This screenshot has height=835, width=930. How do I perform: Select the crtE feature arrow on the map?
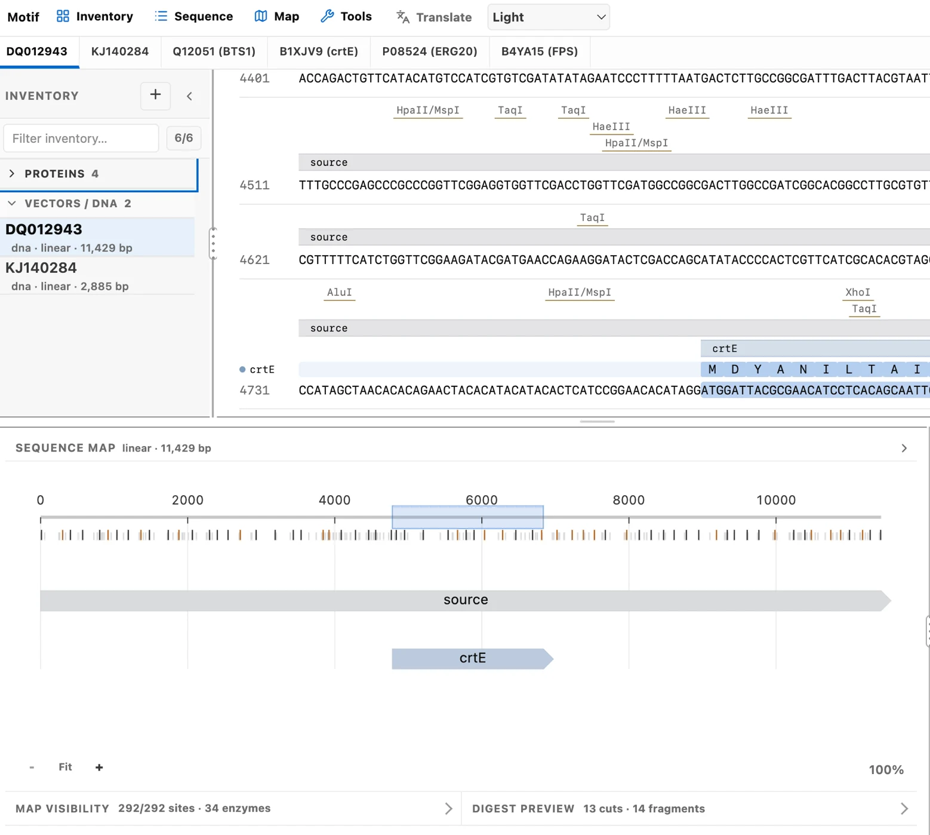472,658
